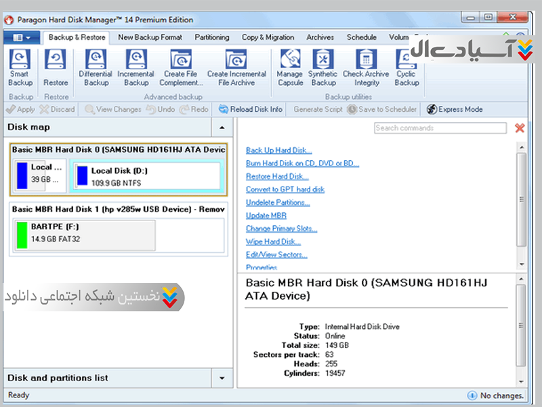Expand the Disk and partitions list
The height and width of the screenshot is (407, 542).
221,378
